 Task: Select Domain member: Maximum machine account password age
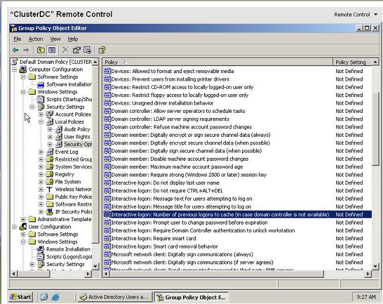click(177, 167)
